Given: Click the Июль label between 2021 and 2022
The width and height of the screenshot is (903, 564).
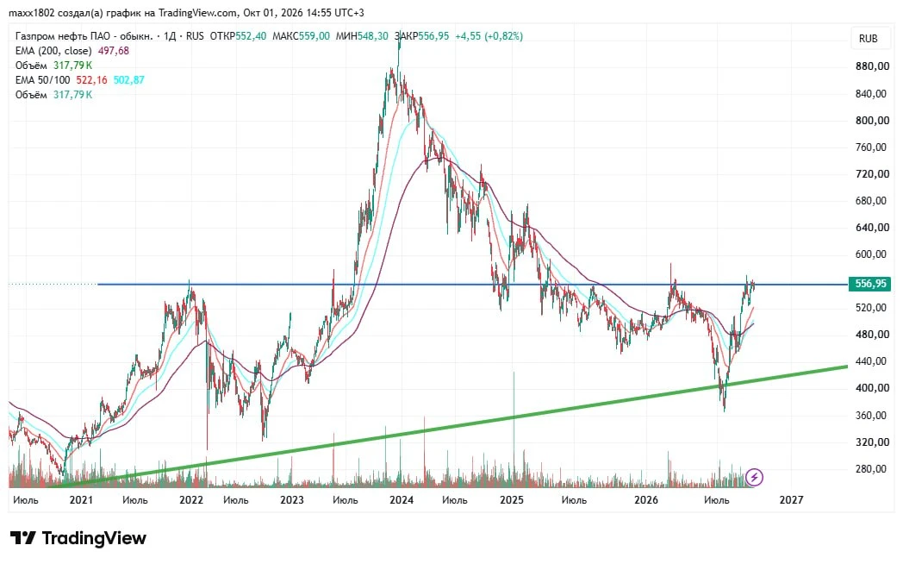Looking at the screenshot, I should pyautogui.click(x=134, y=500).
